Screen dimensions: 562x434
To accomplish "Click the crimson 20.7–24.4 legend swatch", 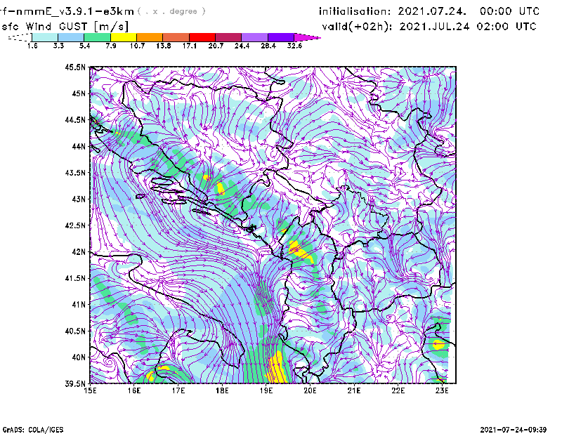I will [x=228, y=37].
